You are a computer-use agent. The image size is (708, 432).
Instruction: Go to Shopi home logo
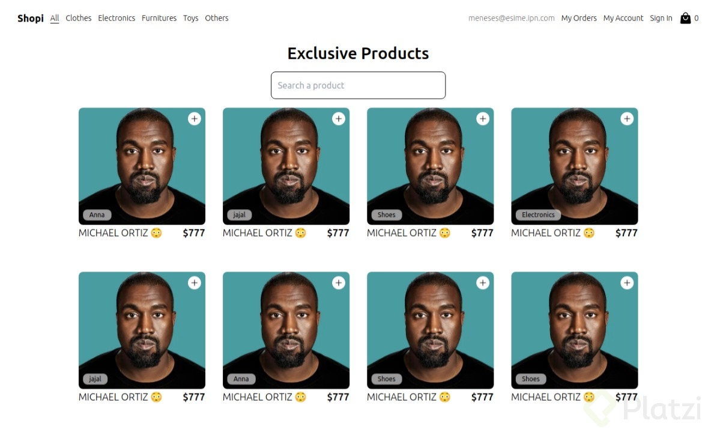31,18
